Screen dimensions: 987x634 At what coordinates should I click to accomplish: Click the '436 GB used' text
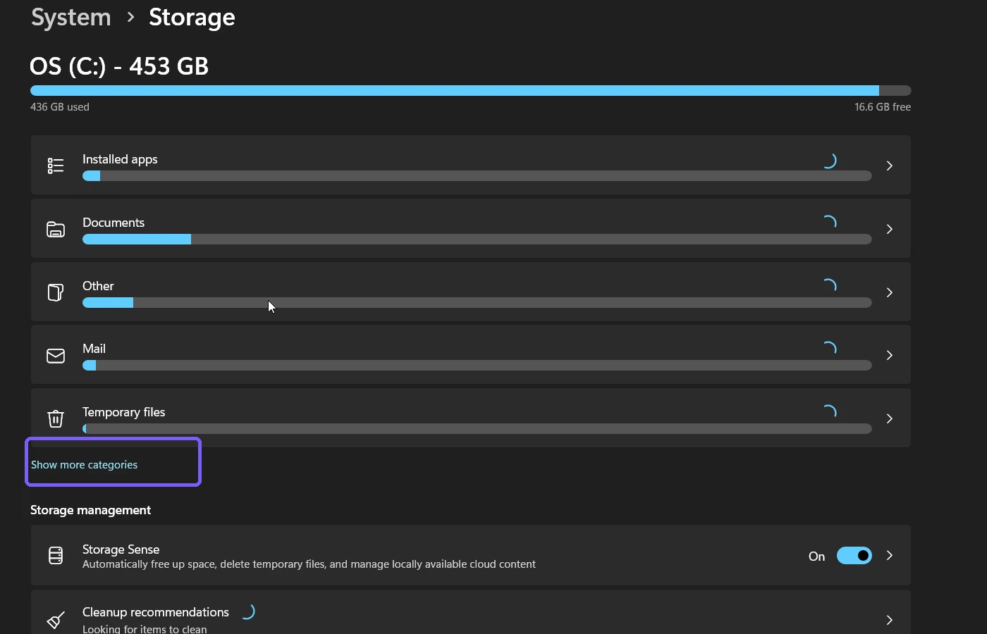click(x=60, y=107)
